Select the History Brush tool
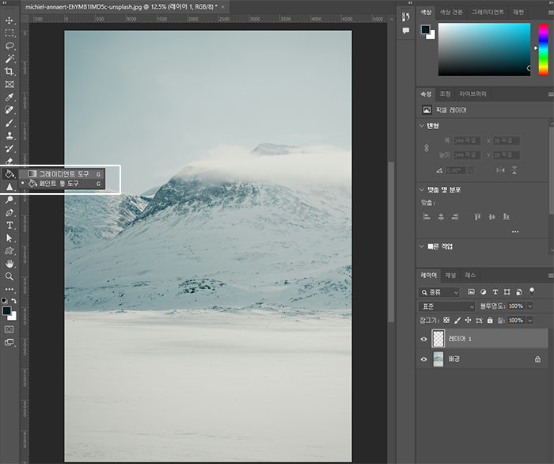 (x=9, y=148)
